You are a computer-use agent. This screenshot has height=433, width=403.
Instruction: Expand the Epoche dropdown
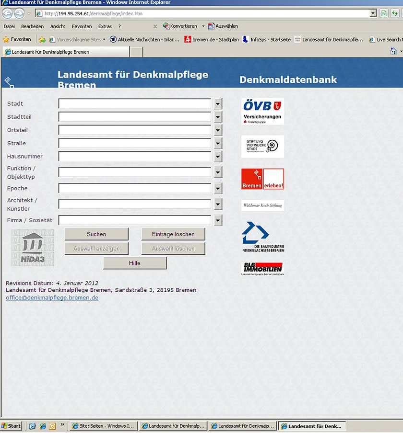coord(217,188)
